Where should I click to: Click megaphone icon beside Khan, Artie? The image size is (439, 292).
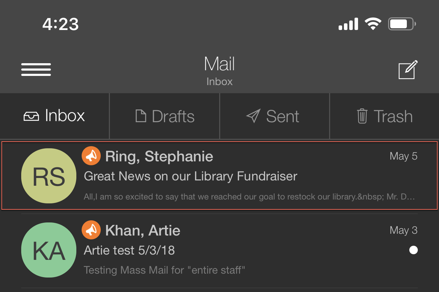pyautogui.click(x=91, y=230)
